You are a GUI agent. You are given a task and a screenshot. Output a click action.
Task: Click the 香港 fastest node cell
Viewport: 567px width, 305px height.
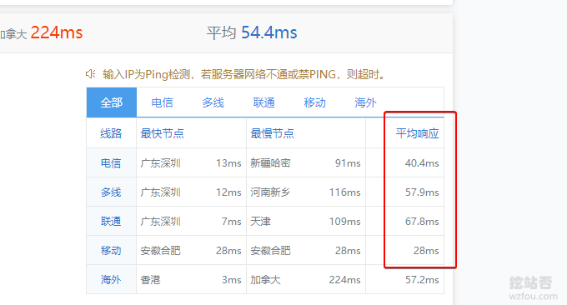150,280
